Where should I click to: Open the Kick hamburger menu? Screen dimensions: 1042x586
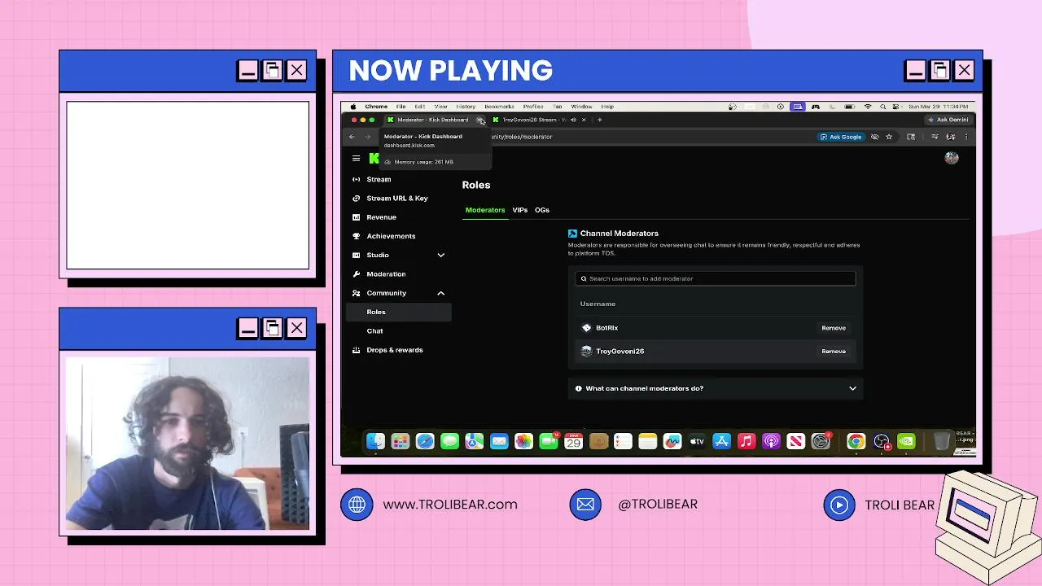tap(356, 159)
